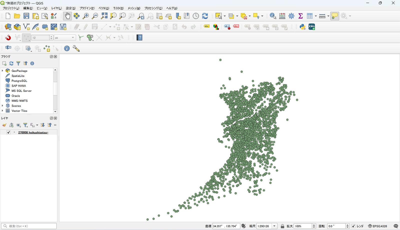Image resolution: width=400 pixels, height=230 pixels.
Task: Open the select features tool dropdown arrow
Action: pyautogui.click(x=225, y=16)
